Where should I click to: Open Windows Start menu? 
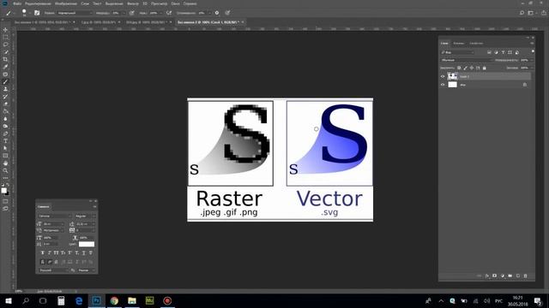tap(9, 300)
